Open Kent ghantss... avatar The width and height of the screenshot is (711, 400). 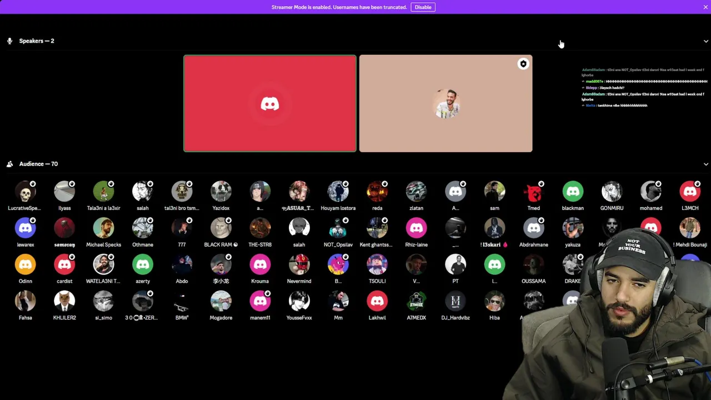[x=377, y=228]
